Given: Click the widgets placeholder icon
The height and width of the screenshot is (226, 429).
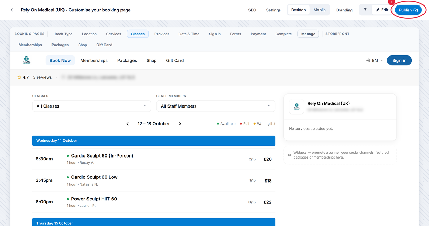Looking at the screenshot, I should (289, 155).
